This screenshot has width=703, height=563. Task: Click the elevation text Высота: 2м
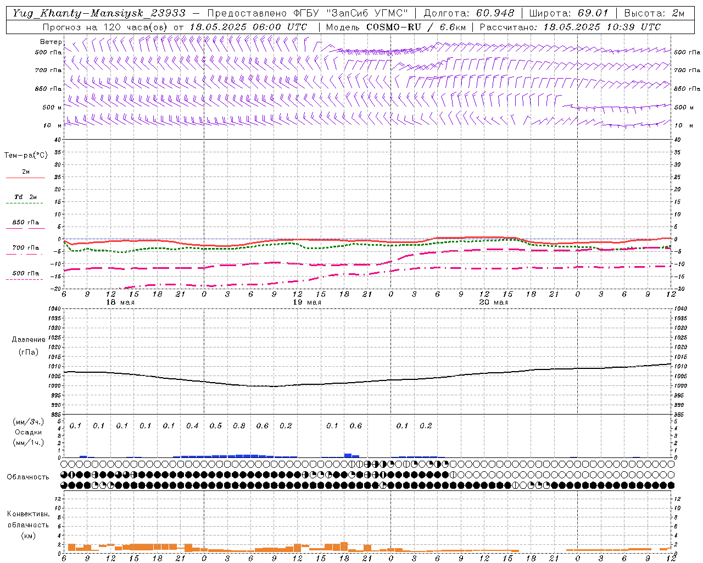coord(654,13)
